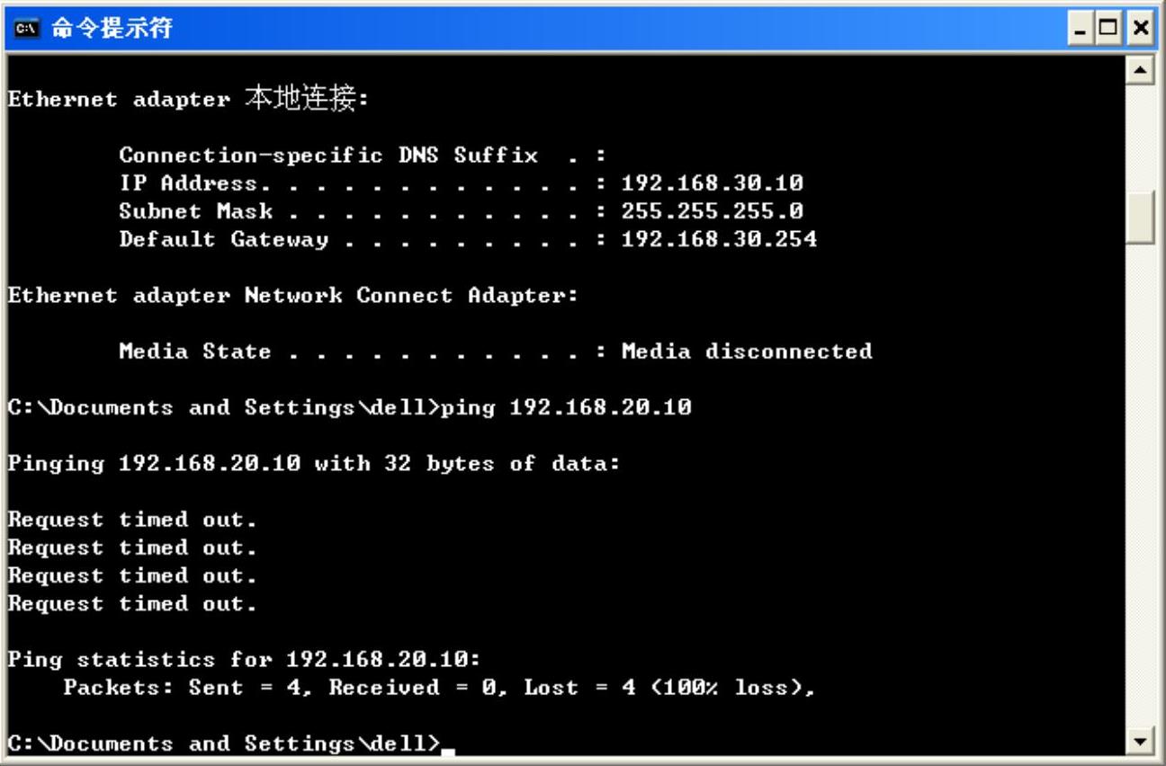
Task: Click the vertical scrollbar thumb
Action: (1141, 218)
